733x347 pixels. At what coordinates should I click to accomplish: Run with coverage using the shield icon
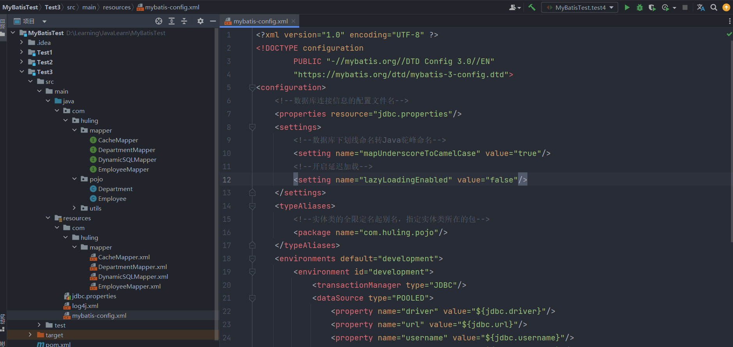pyautogui.click(x=652, y=7)
